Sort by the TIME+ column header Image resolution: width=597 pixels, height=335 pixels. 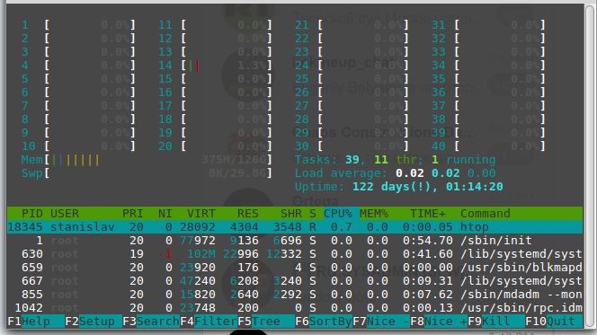pos(428,214)
